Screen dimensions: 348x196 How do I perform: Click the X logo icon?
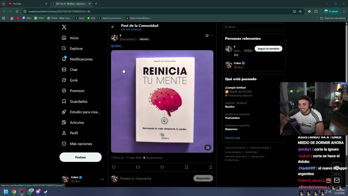click(64, 27)
